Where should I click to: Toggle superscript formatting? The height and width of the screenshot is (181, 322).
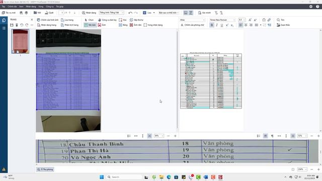[227, 25]
